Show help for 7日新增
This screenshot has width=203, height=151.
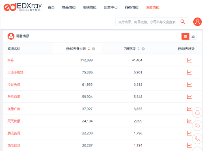143,49
